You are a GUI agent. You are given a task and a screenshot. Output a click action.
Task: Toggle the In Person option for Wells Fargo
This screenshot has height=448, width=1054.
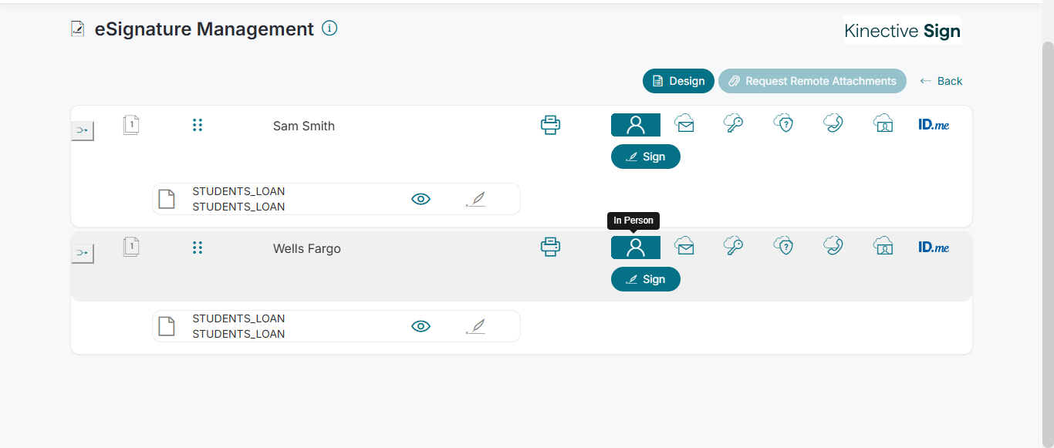[636, 248]
